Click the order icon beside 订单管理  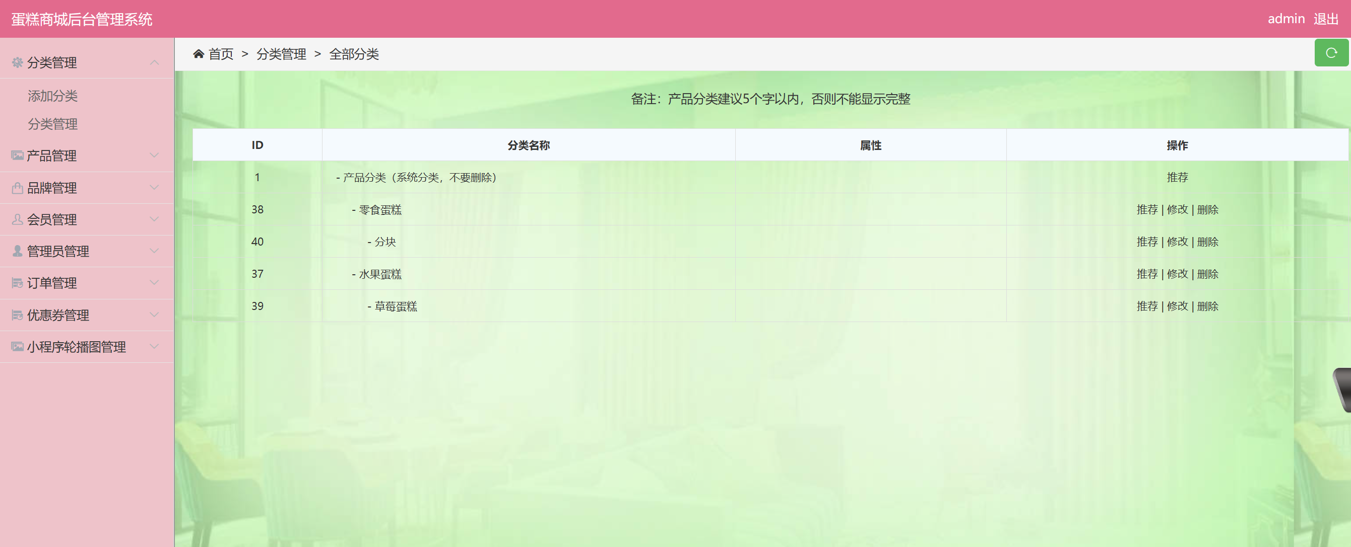tap(17, 283)
